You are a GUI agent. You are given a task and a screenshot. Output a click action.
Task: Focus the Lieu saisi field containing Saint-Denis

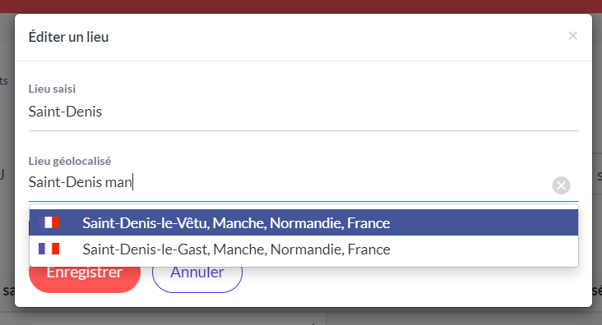(303, 112)
